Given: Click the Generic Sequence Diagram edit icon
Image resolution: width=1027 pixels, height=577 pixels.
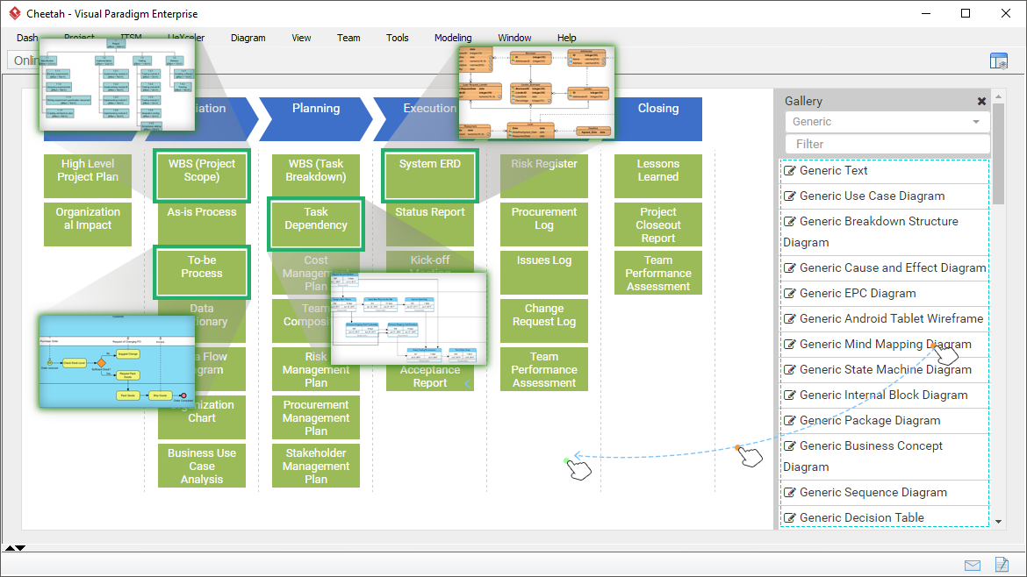Looking at the screenshot, I should pyautogui.click(x=790, y=494).
